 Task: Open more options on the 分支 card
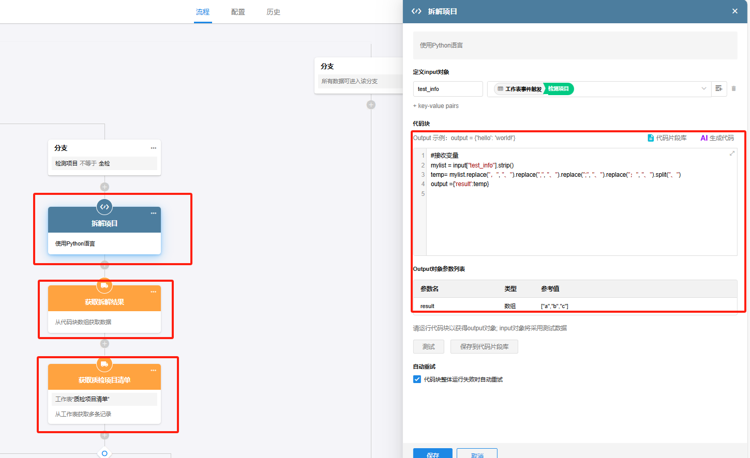153,148
